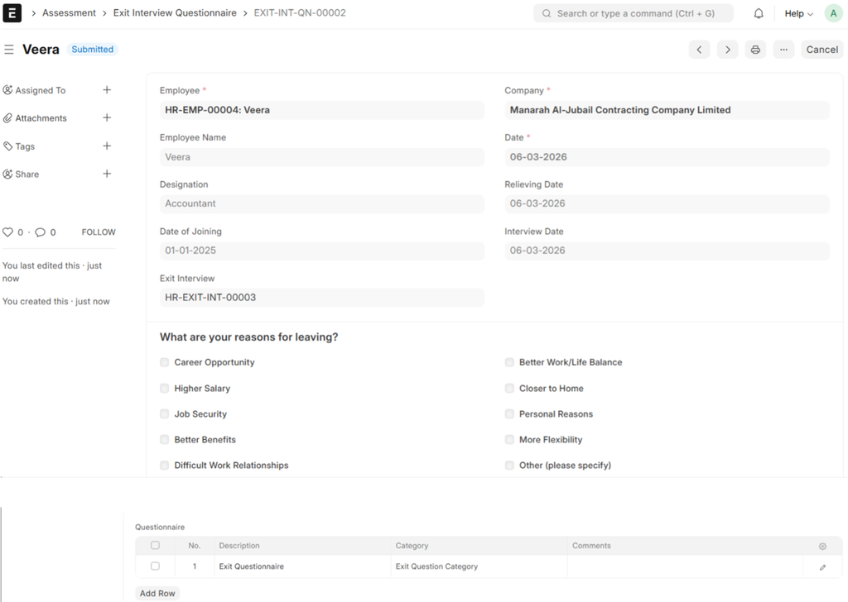The image size is (848, 602).
Task: Add assignee with Assigned To plus
Action: (x=107, y=90)
